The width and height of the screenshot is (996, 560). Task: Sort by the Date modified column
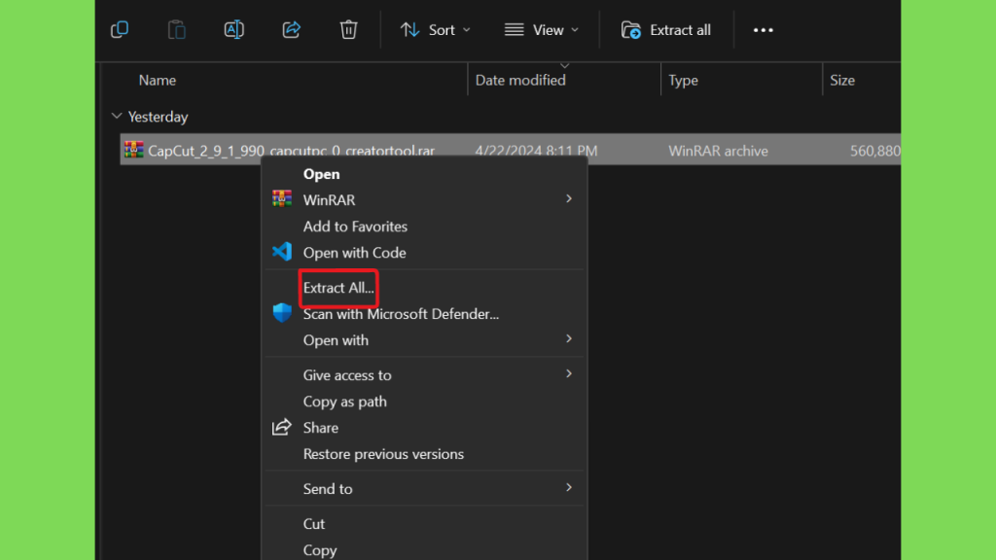point(520,81)
